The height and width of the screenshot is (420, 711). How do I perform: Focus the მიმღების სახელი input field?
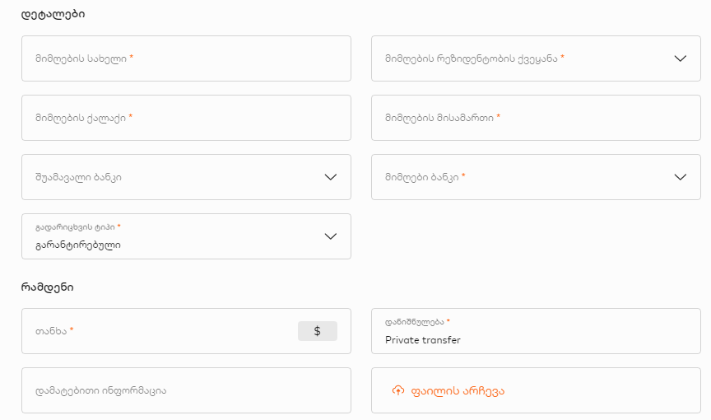pyautogui.click(x=186, y=58)
